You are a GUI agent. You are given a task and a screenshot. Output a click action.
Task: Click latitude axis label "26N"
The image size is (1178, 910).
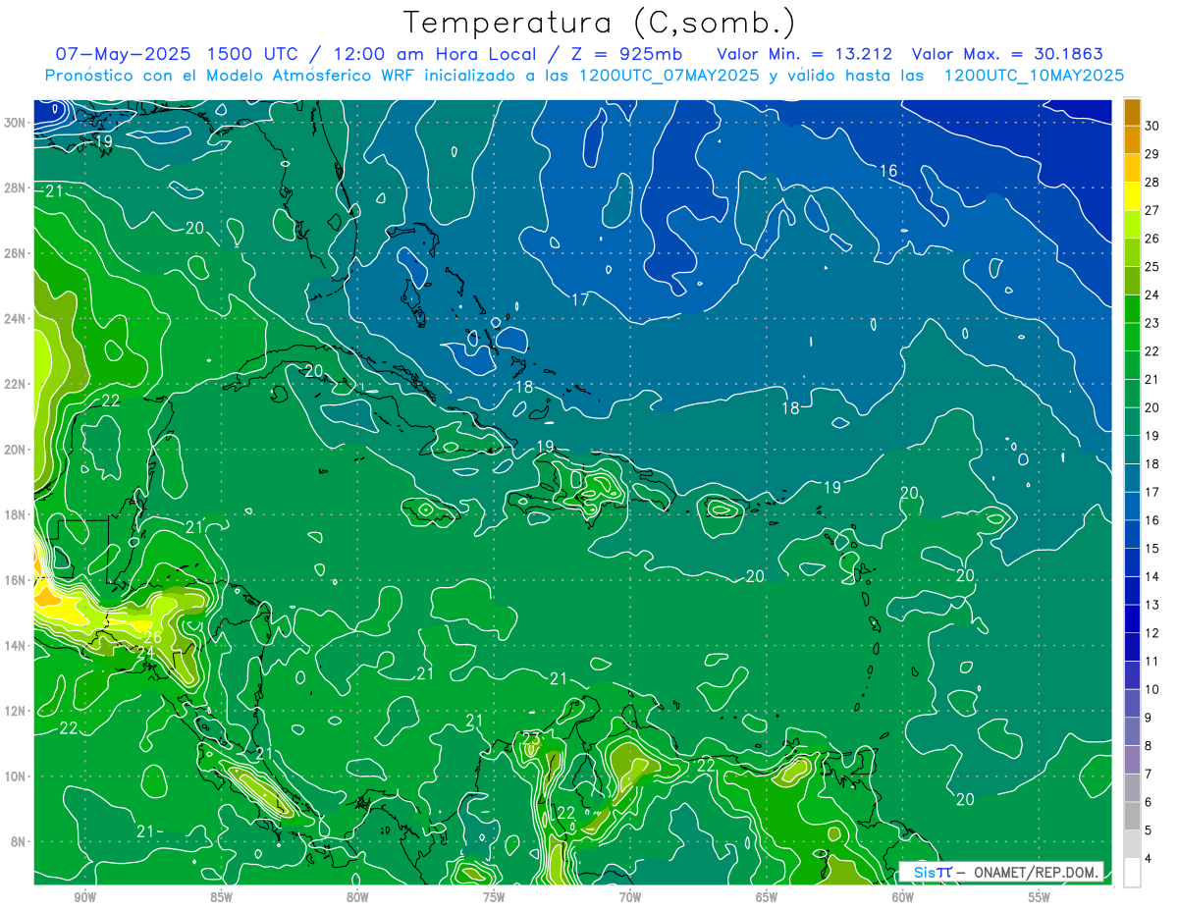14,253
